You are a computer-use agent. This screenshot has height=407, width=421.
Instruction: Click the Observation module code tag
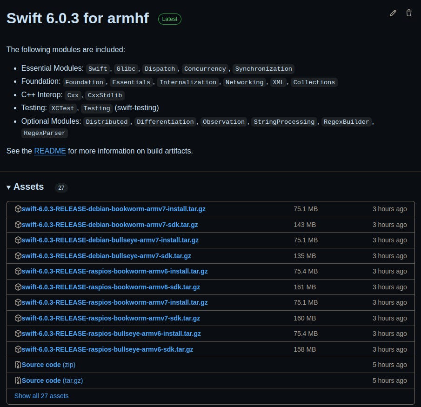(x=224, y=121)
